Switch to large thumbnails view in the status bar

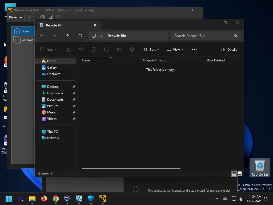240,174
